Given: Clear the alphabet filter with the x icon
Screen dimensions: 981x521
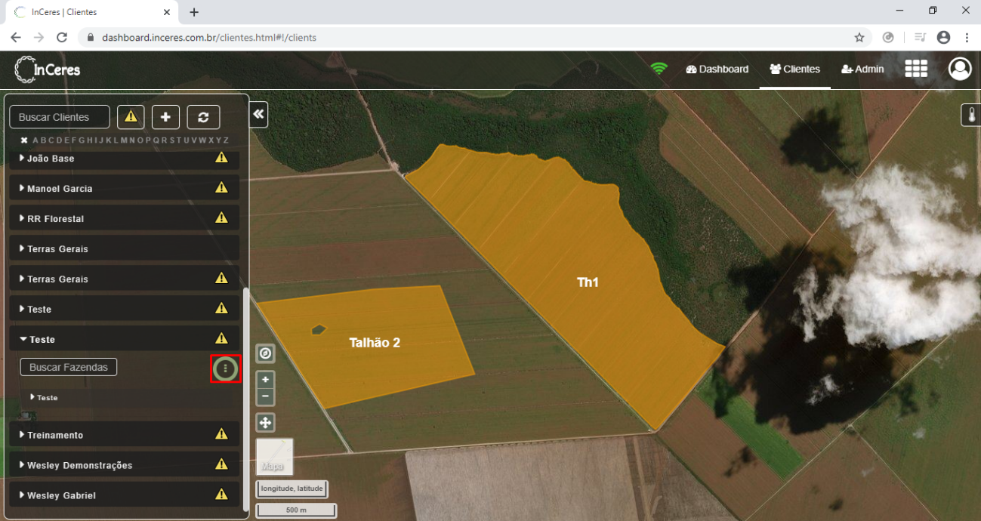Looking at the screenshot, I should tap(24, 140).
